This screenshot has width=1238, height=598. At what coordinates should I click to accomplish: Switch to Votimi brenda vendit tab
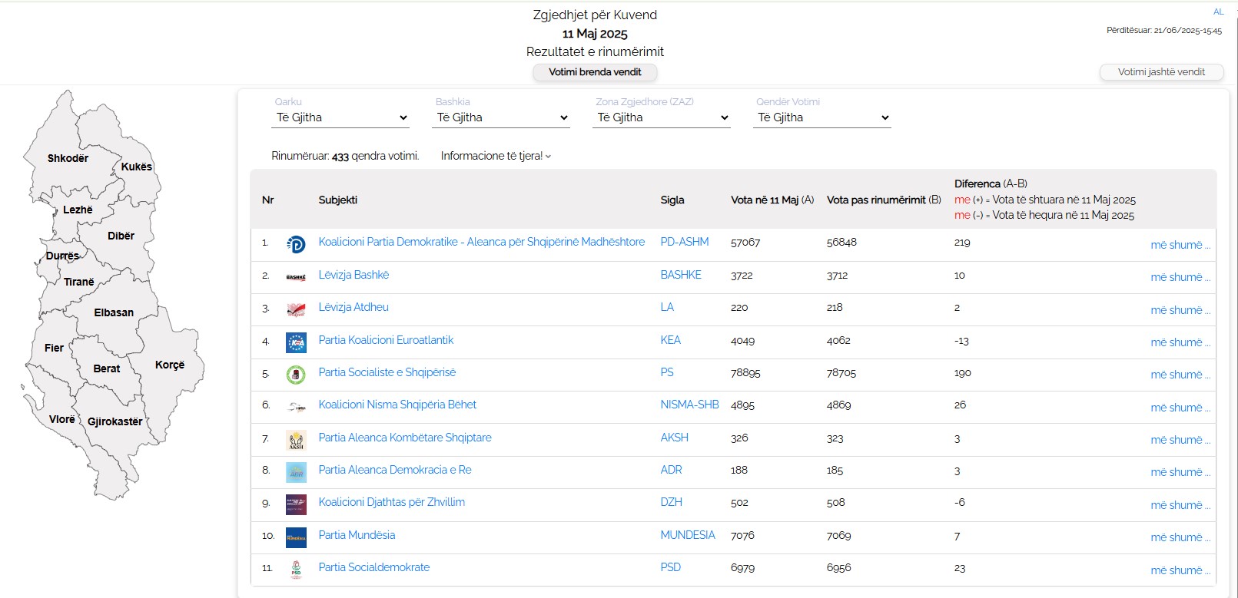tap(595, 72)
